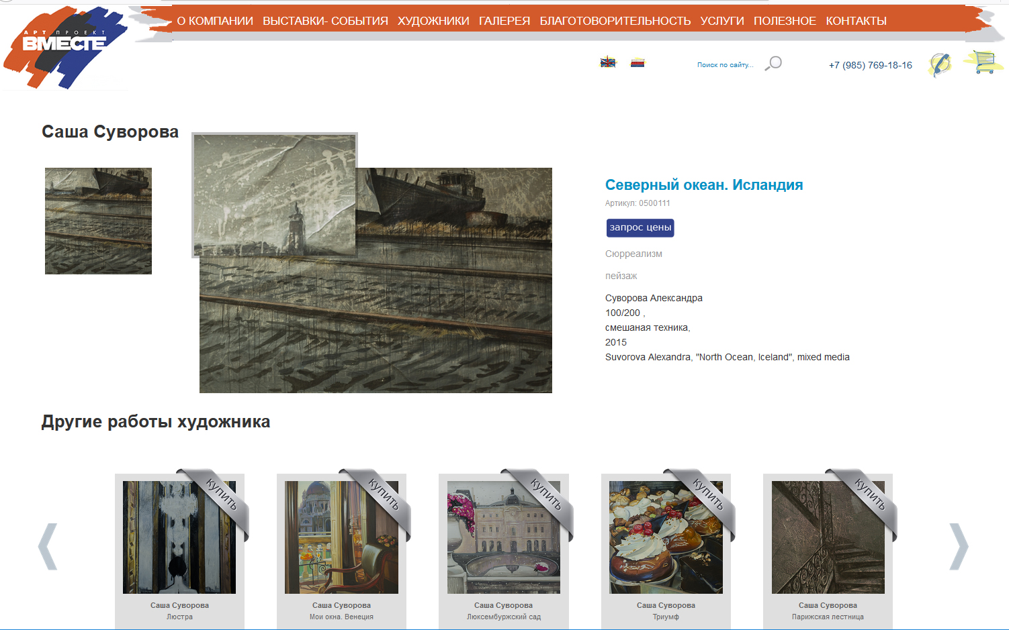Open the БЛАГОТОВОРИТЕЛЬНОСТЬ menu
Viewport: 1009px width, 630px height.
[615, 21]
